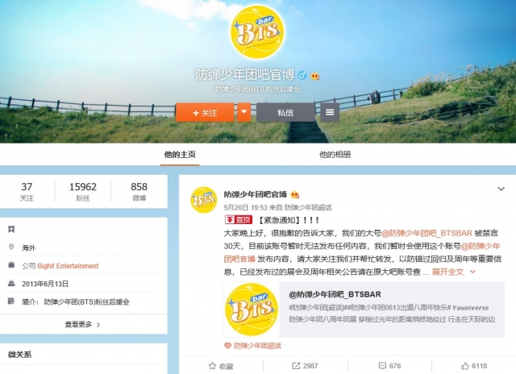Click the company briefcase icon
The image size is (516, 374).
point(11,265)
